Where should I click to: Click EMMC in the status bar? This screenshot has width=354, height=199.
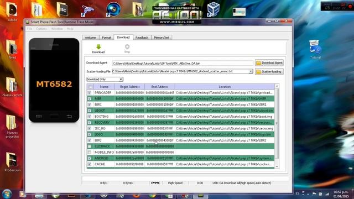coord(155,183)
